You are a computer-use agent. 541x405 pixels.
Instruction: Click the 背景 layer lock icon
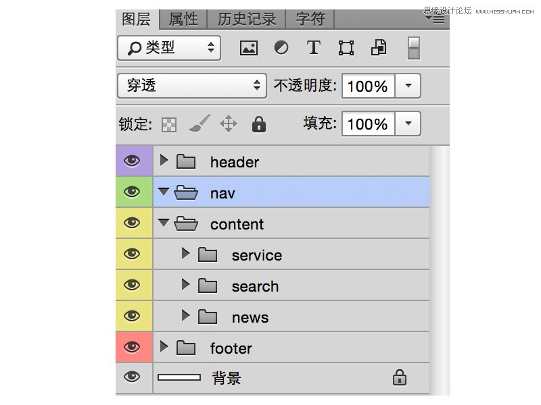[399, 378]
